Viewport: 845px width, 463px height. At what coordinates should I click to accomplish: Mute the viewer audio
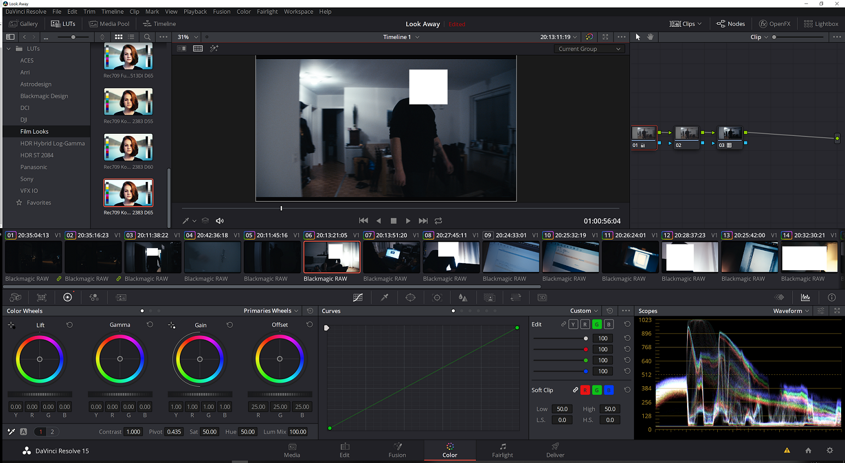pyautogui.click(x=220, y=221)
